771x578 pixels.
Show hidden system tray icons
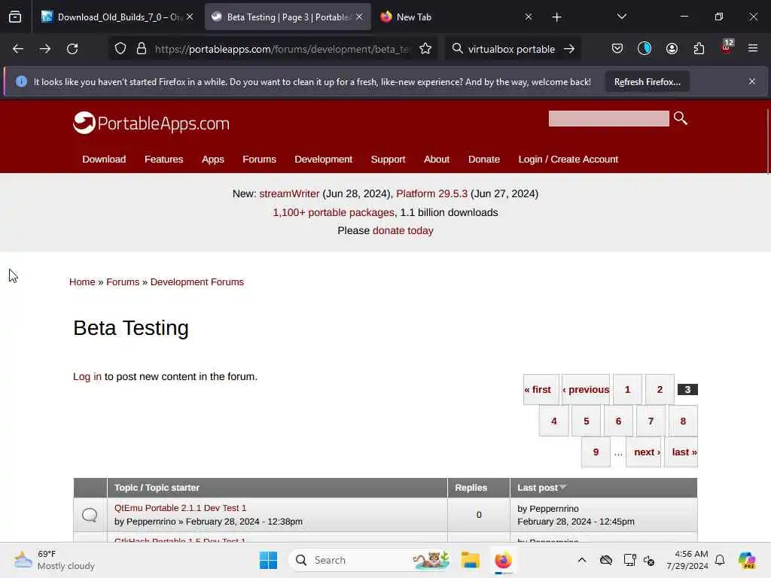pos(582,560)
